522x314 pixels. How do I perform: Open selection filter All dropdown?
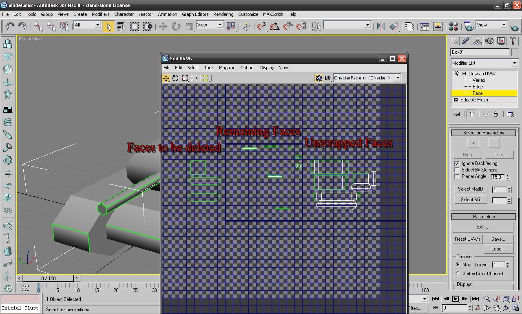87,25
